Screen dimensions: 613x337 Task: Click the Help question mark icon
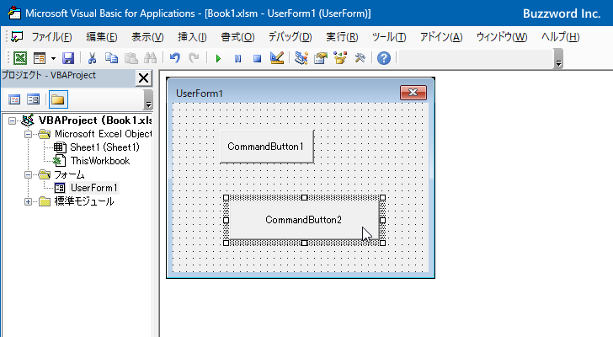click(384, 58)
